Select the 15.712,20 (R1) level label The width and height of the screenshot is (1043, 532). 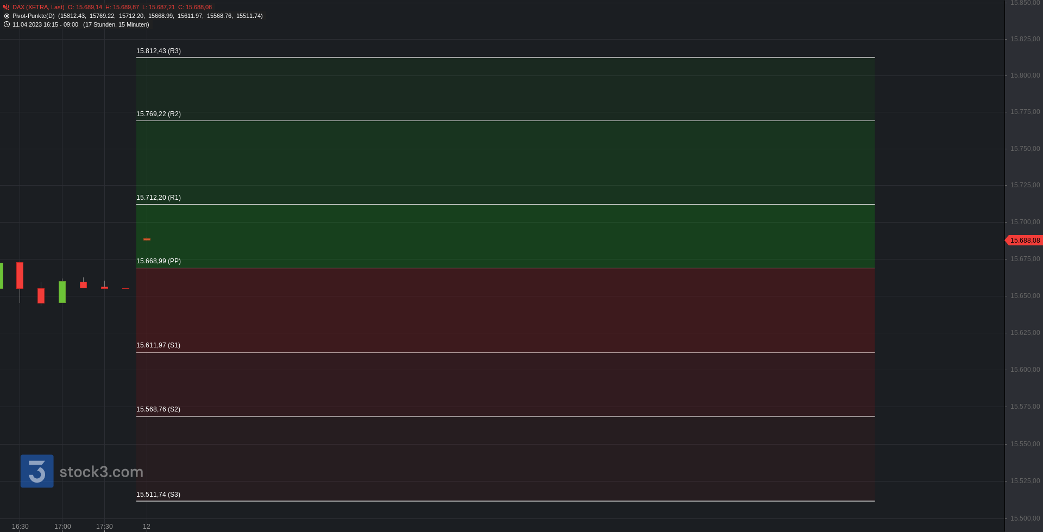pyautogui.click(x=159, y=198)
